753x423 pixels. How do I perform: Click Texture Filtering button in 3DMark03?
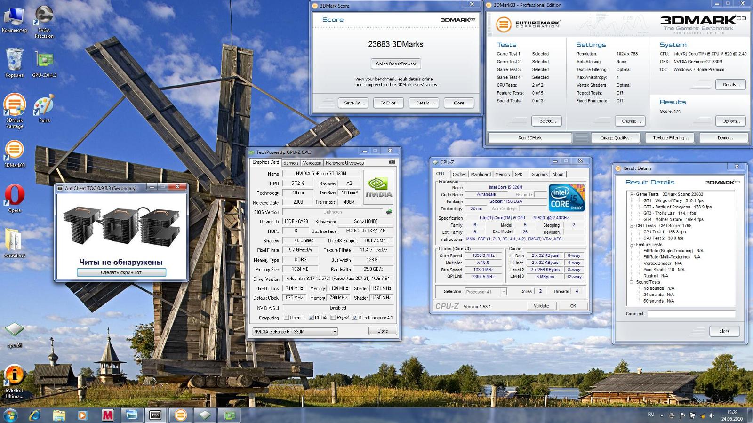point(671,138)
